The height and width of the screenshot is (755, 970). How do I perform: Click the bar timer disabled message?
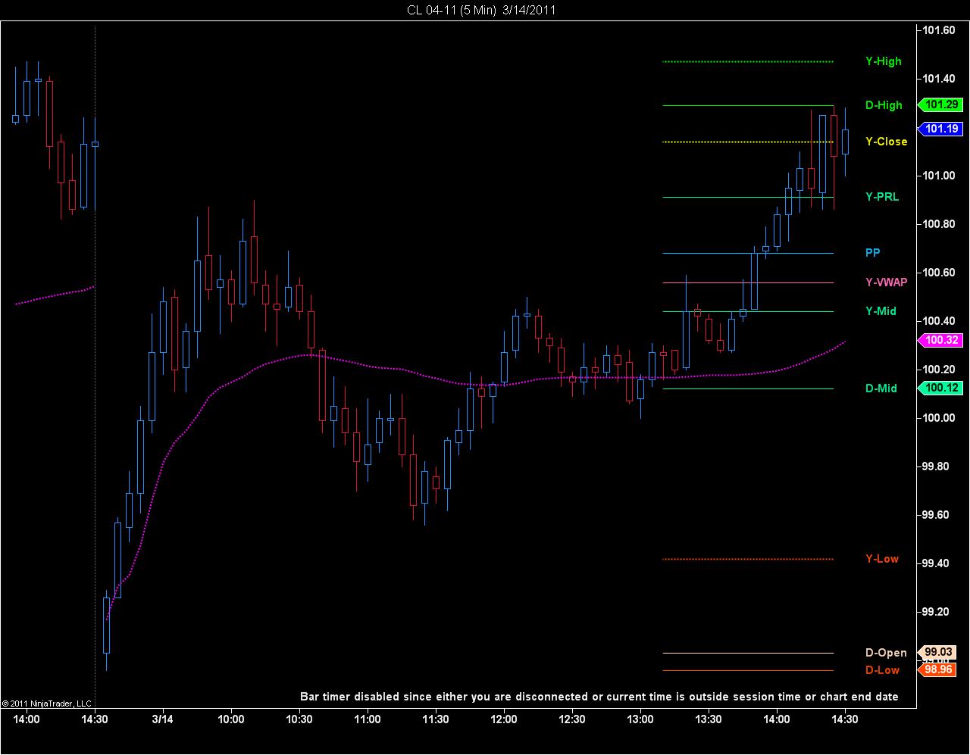pos(599,697)
